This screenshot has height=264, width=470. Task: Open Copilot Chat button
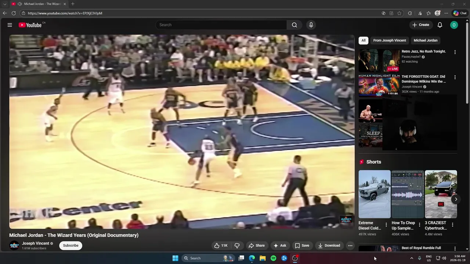[x=460, y=13]
